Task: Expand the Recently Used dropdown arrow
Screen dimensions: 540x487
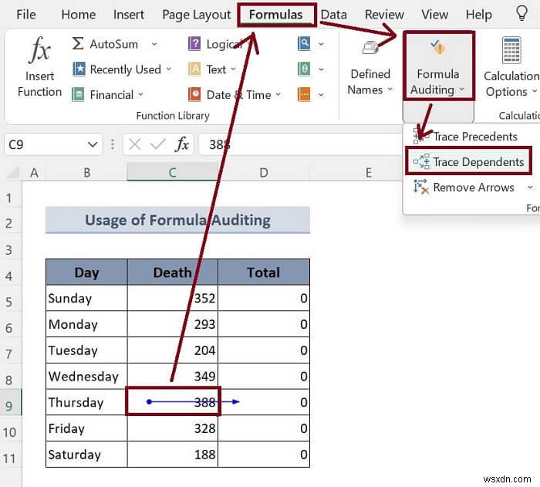Action: [x=169, y=69]
